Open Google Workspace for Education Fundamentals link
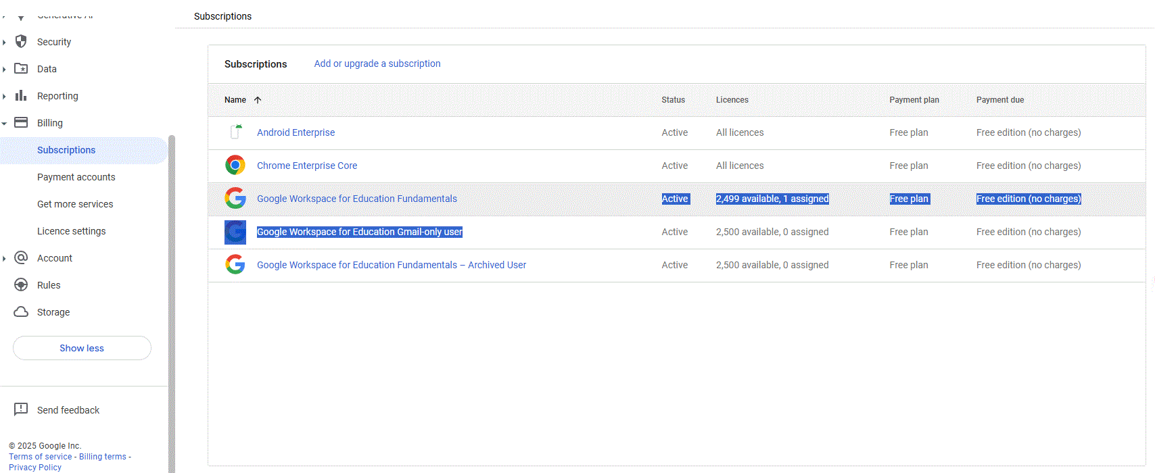The height and width of the screenshot is (473, 1155). (x=357, y=199)
